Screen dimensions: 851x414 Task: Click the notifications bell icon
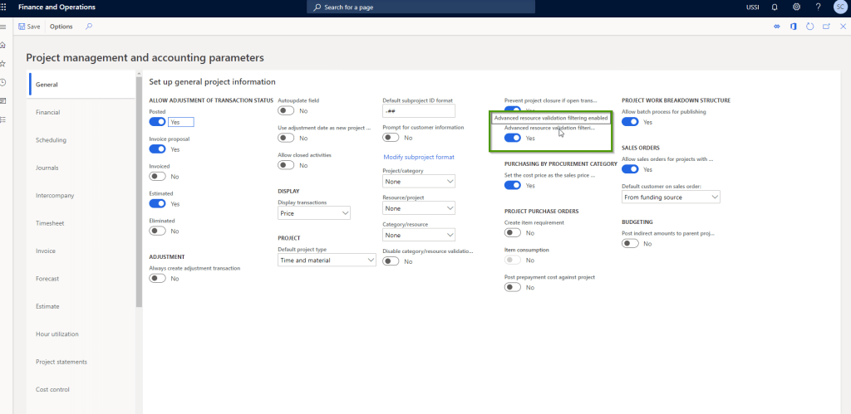(x=775, y=7)
